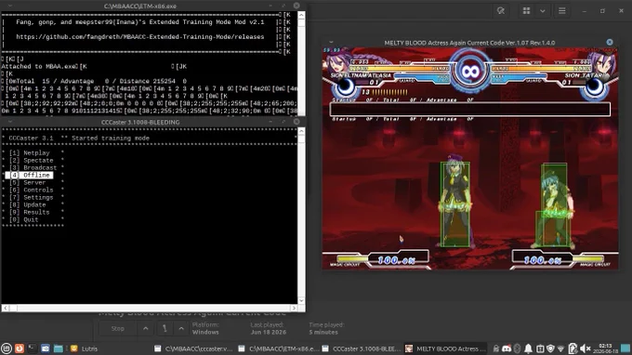Click the show desktop square in the panel corner
Image resolution: width=632 pixels, height=355 pixels.
point(625,348)
